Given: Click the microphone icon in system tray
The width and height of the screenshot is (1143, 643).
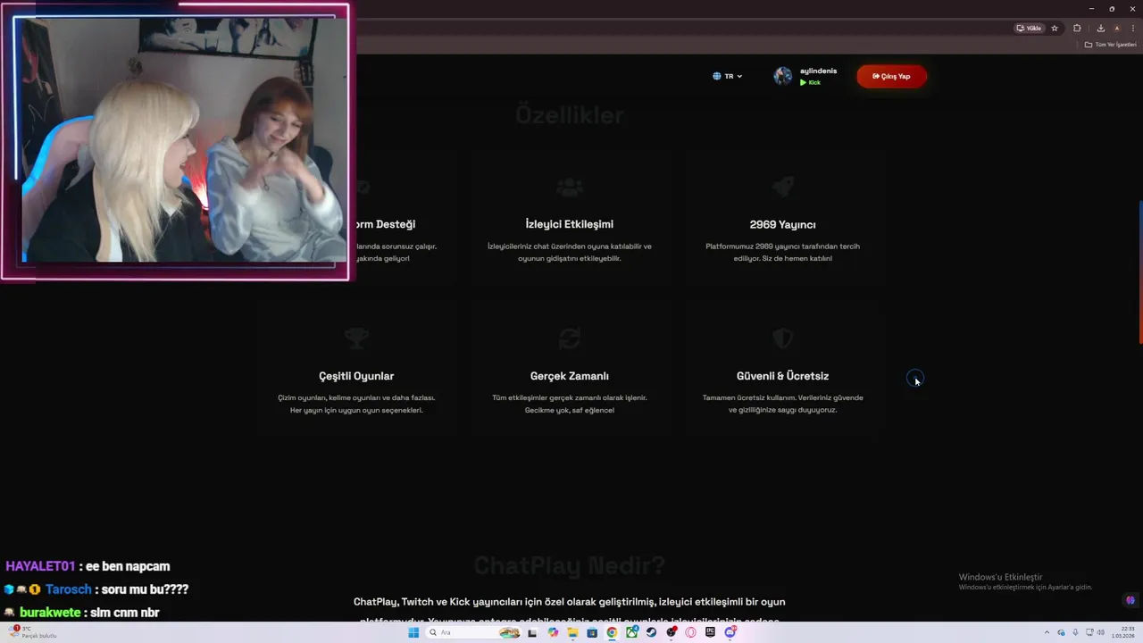Looking at the screenshot, I should coord(1075,632).
